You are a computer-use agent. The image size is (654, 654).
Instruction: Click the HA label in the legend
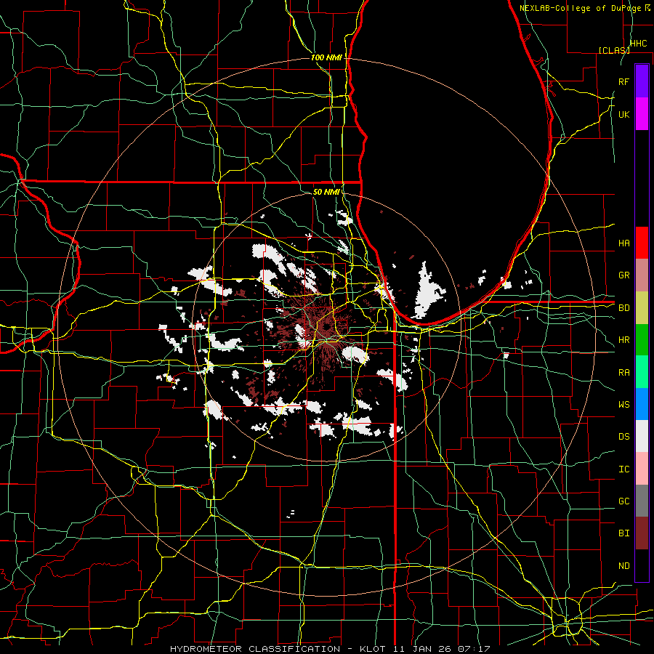pyautogui.click(x=623, y=243)
